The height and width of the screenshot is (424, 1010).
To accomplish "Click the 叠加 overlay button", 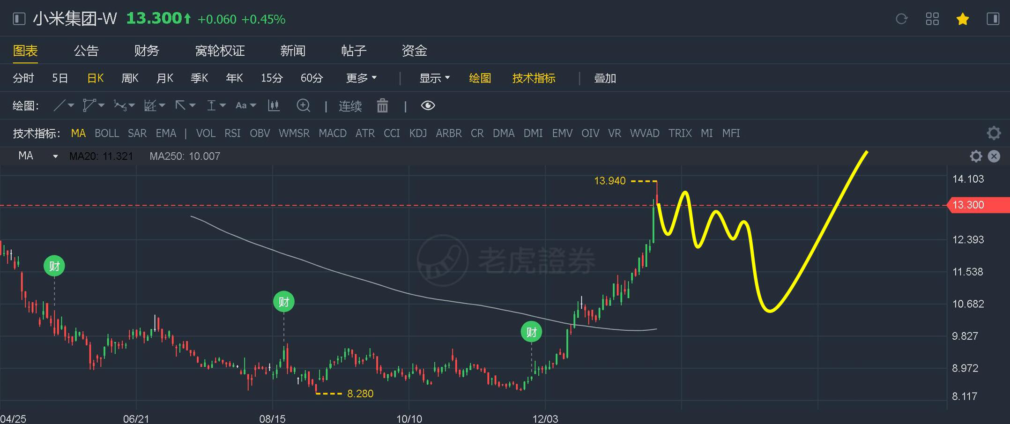I will 605,78.
